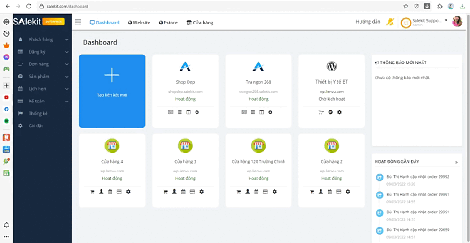Bookmark this page with the star icon
Viewport: 470px width, 243px height.
(x=406, y=6)
